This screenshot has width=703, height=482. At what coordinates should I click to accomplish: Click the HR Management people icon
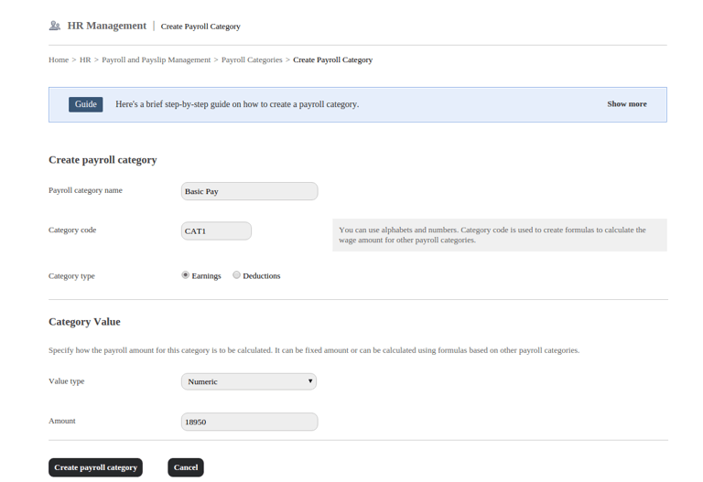(x=55, y=26)
